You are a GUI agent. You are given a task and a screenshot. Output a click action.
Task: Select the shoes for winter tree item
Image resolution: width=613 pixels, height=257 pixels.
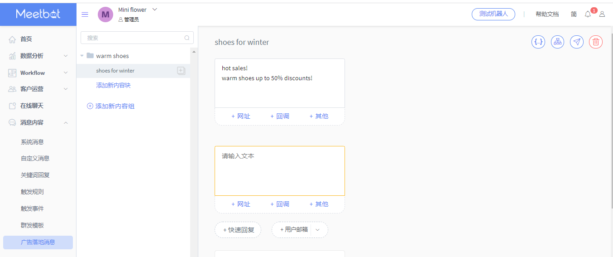coord(133,71)
